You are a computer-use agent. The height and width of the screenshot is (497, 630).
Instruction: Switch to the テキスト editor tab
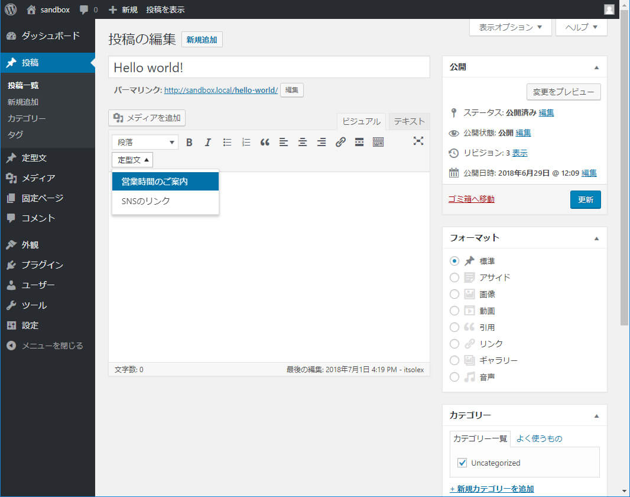point(409,121)
